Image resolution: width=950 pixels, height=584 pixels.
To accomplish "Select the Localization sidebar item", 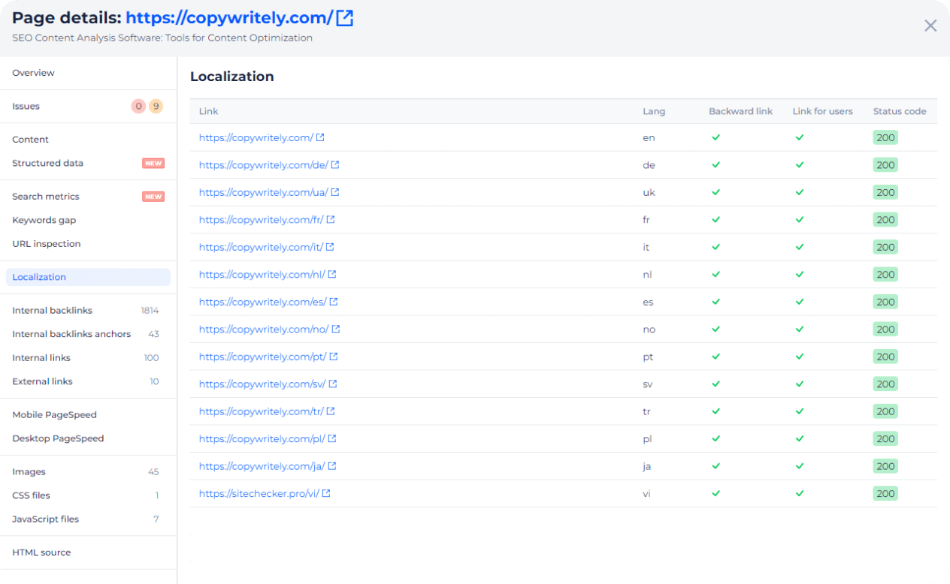I will click(88, 277).
